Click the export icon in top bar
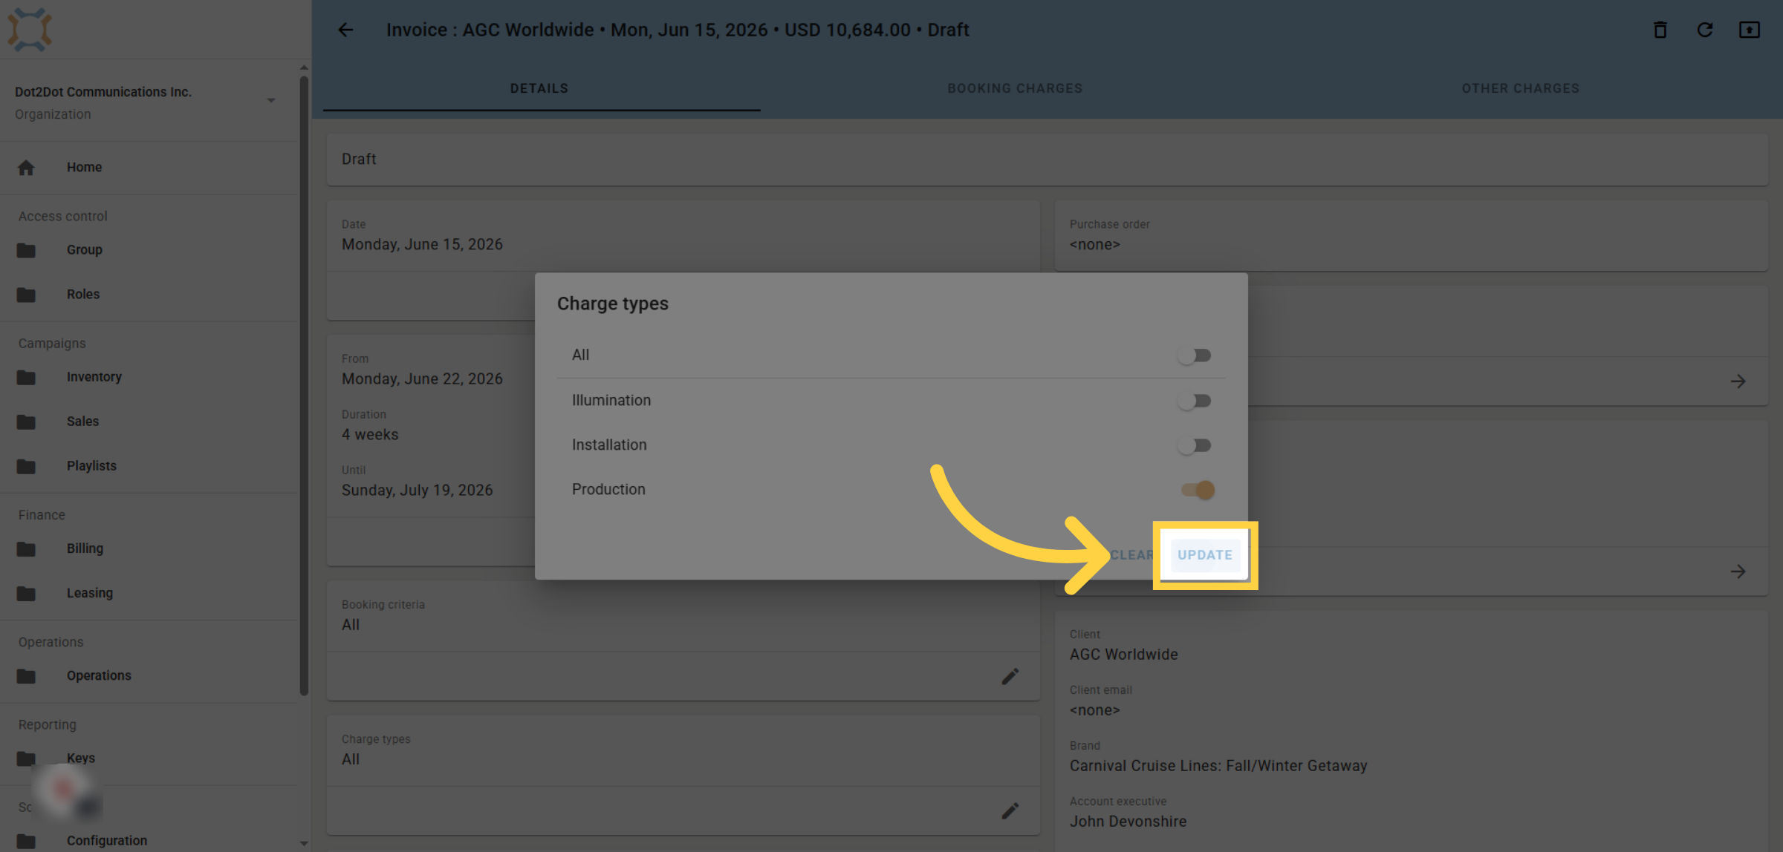1783x852 pixels. pyautogui.click(x=1750, y=30)
